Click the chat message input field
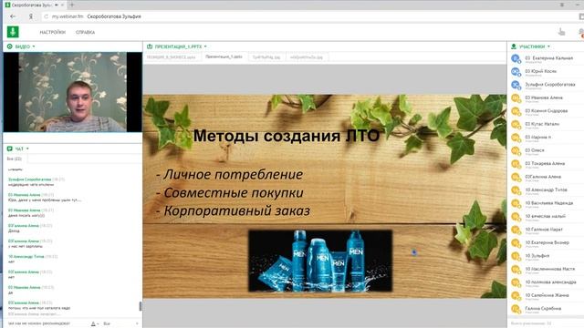 click(x=47, y=323)
